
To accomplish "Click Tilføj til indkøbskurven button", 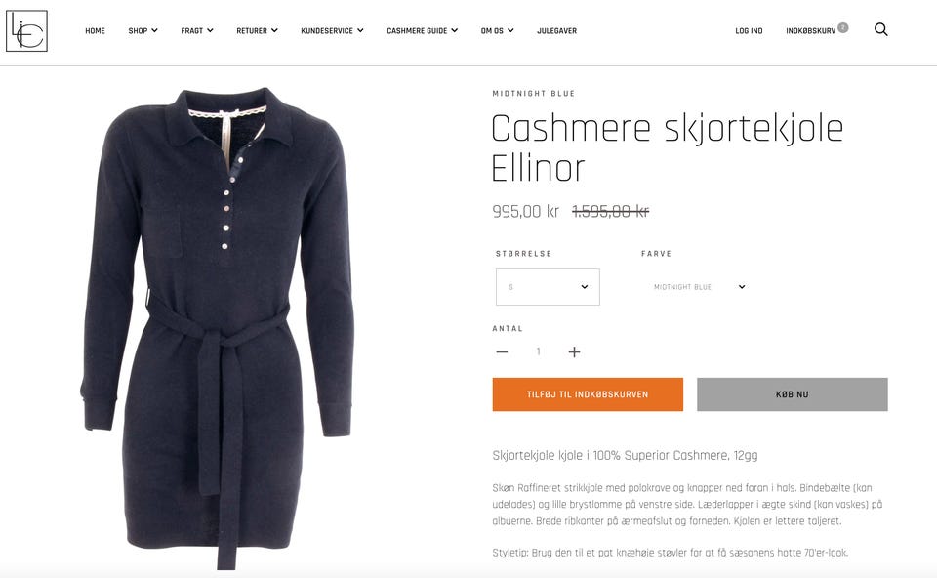I will click(x=588, y=394).
